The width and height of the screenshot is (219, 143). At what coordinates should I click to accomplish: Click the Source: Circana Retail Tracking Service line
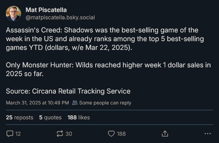[68, 91]
